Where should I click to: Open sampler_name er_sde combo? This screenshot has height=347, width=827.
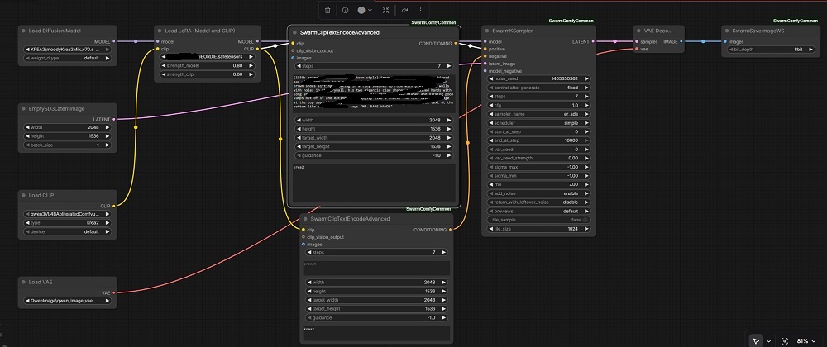pyautogui.click(x=539, y=114)
